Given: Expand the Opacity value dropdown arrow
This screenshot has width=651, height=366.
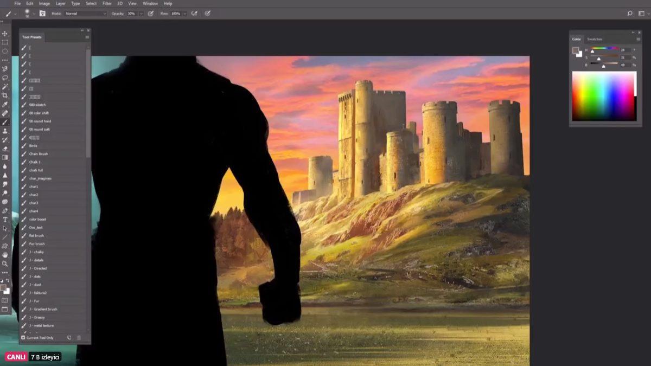Looking at the screenshot, I should coord(139,14).
